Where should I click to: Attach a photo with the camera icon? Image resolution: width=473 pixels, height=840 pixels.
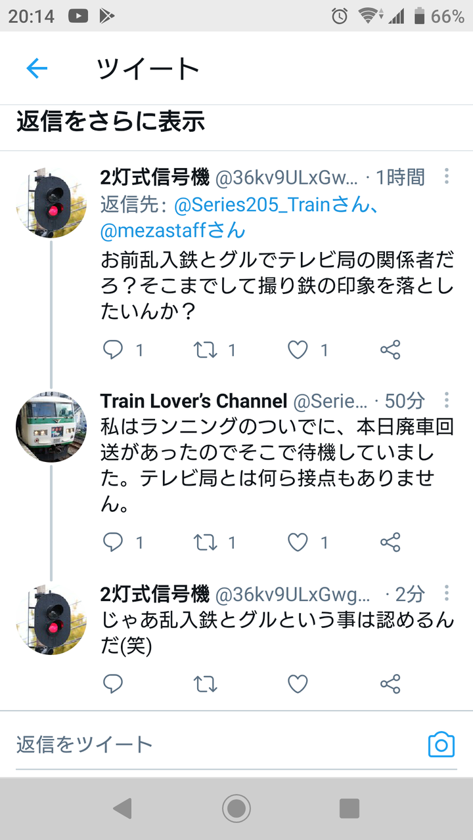pyautogui.click(x=441, y=745)
